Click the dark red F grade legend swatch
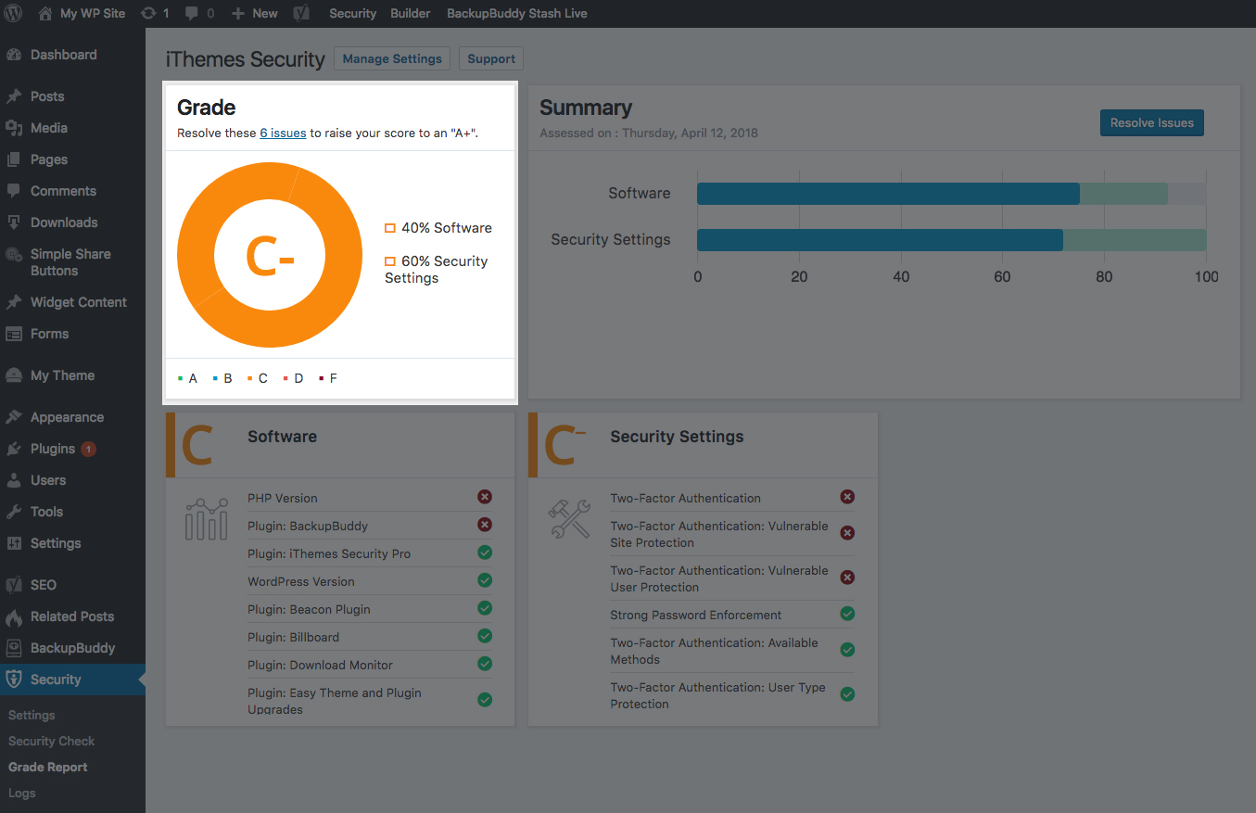Viewport: 1256px width, 813px height. [321, 378]
